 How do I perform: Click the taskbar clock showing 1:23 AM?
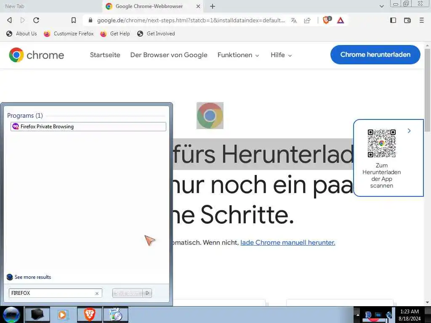coord(409,315)
